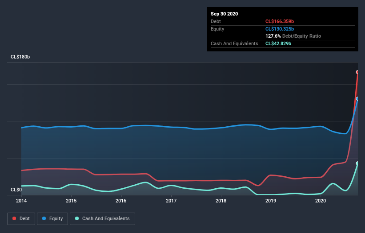Click the red Debt legend dot
This screenshot has height=233, width=365.
point(14,218)
